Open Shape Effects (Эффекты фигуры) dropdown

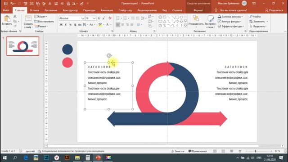[231, 26]
